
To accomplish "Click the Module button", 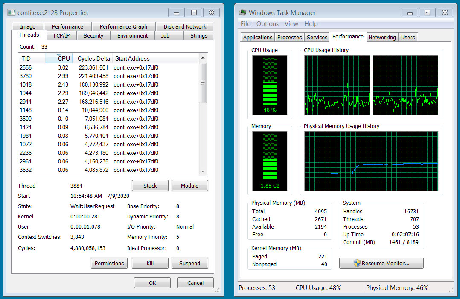I will [x=189, y=186].
